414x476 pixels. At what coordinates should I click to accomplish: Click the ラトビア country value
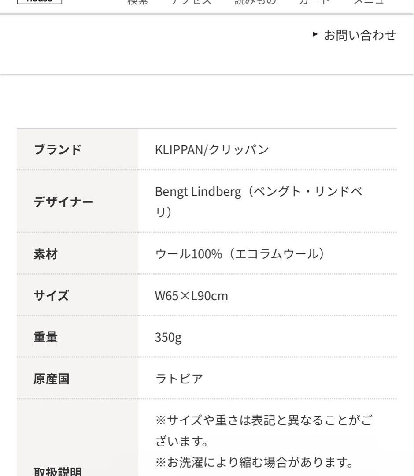click(x=179, y=379)
